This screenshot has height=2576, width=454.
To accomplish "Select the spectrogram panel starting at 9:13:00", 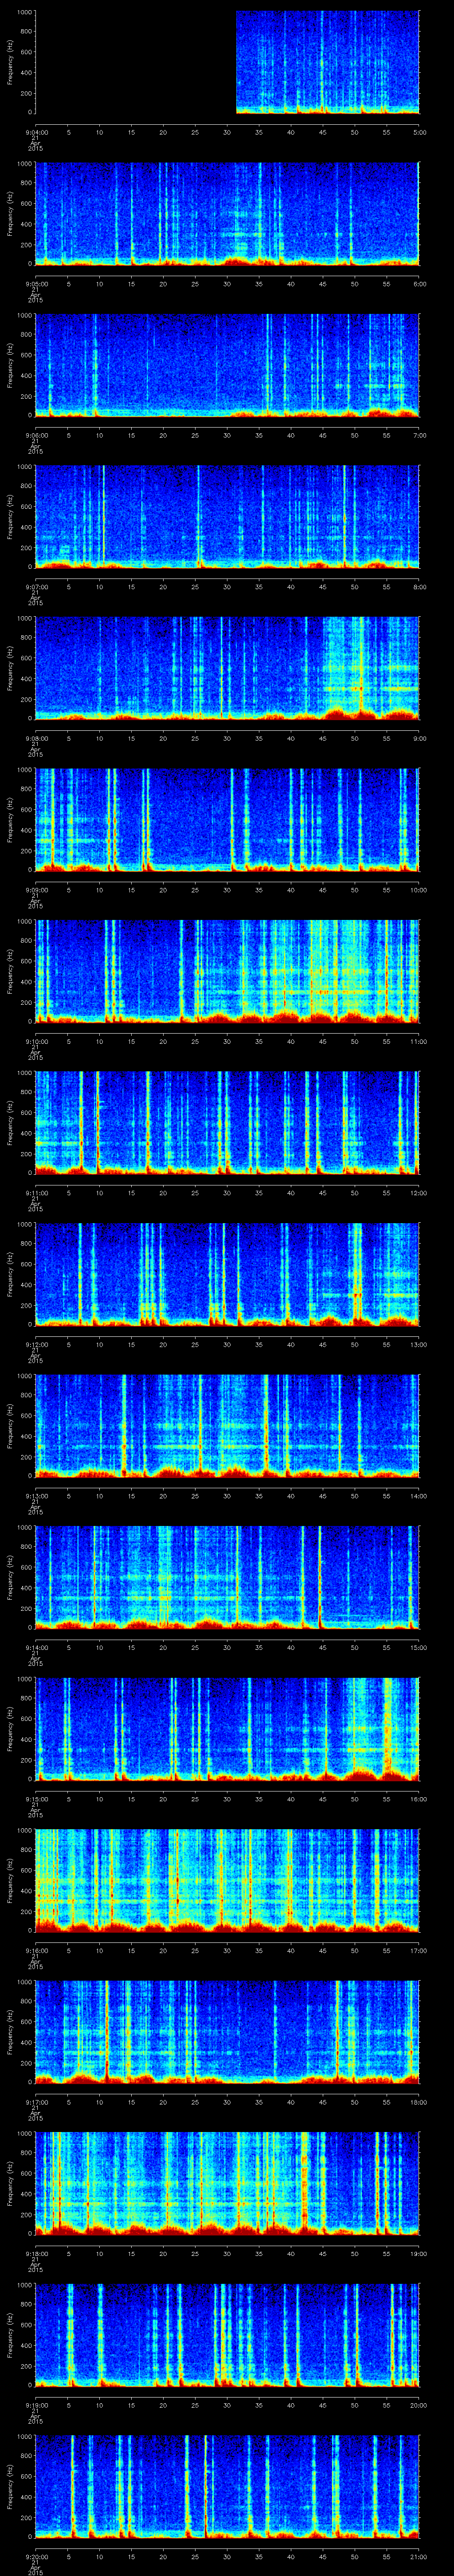I will [227, 1425].
